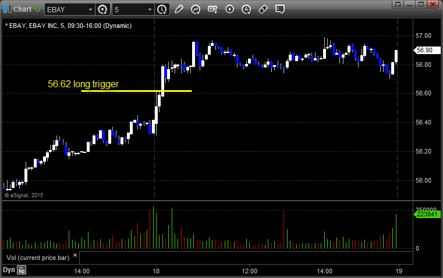The height and width of the screenshot is (278, 443).
Task: Select the 56.62 long trigger text annotation
Action: [83, 84]
